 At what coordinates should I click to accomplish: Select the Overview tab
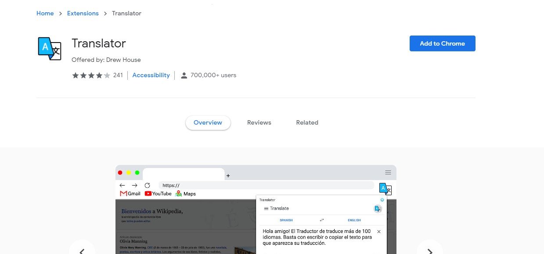[x=208, y=122]
